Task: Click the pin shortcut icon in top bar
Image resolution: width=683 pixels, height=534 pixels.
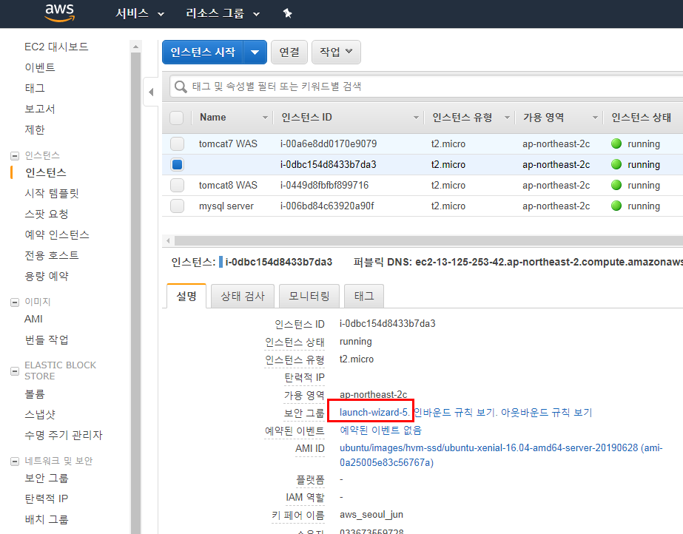Action: [x=287, y=13]
